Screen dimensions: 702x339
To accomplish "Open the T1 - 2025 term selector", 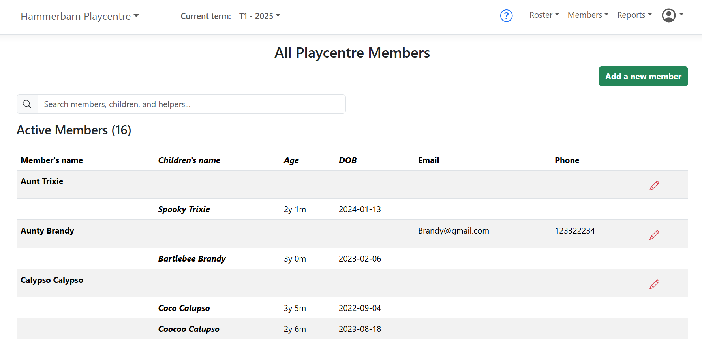I will pyautogui.click(x=259, y=16).
